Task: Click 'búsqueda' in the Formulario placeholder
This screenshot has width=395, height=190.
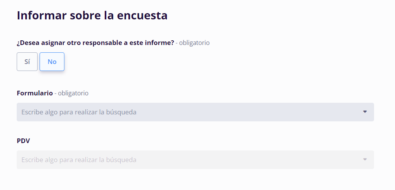Action: coord(121,112)
